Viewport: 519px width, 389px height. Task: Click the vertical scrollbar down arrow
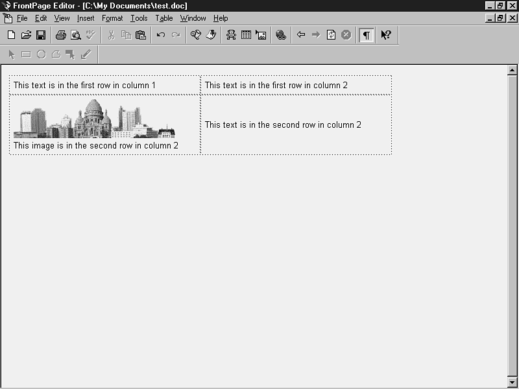pyautogui.click(x=512, y=382)
